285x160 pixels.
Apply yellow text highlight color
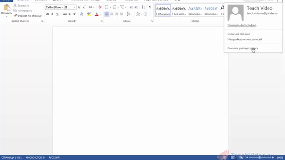(x=89, y=14)
